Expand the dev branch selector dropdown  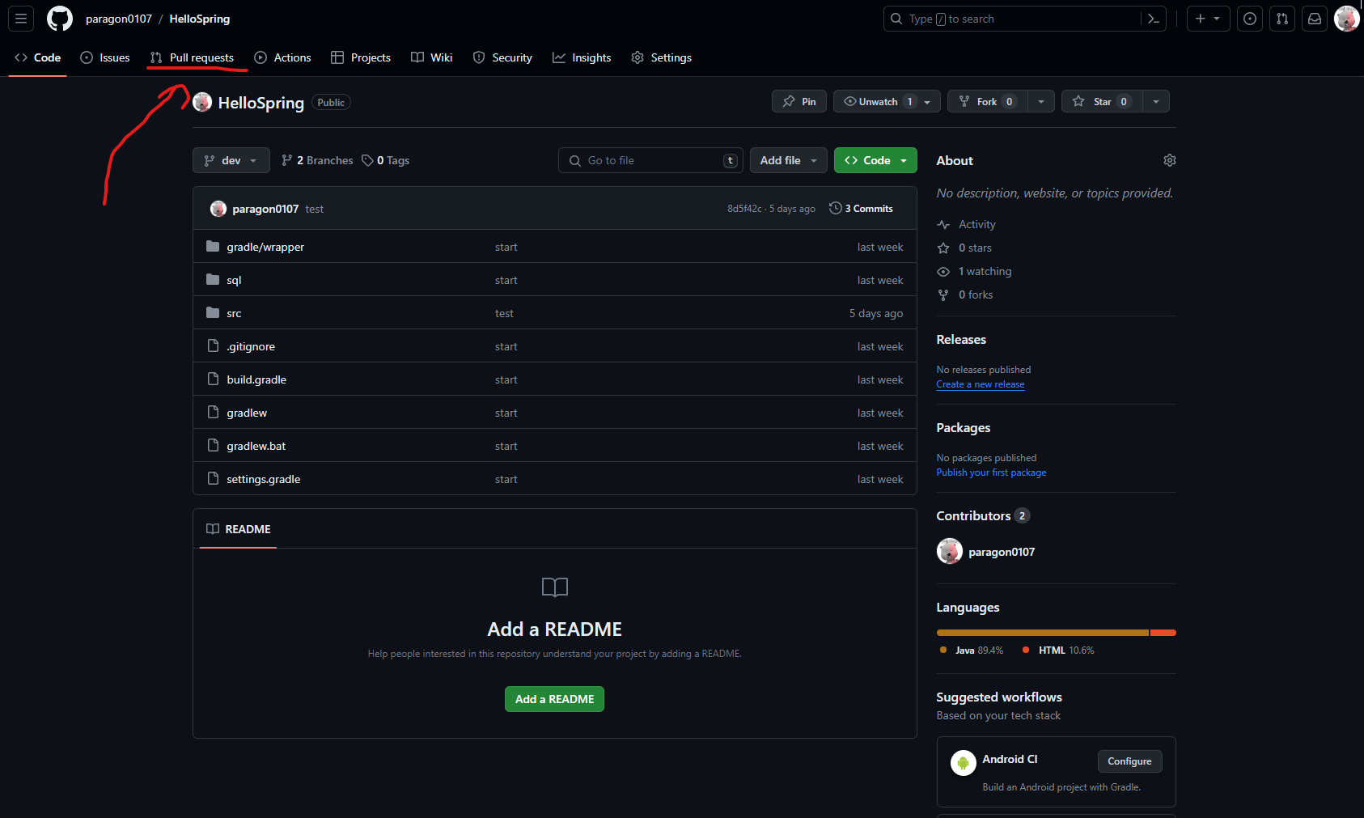[x=231, y=160]
